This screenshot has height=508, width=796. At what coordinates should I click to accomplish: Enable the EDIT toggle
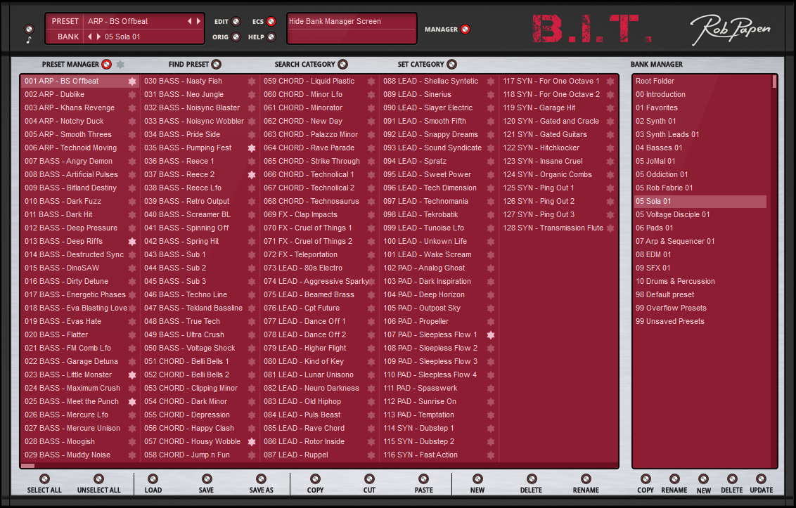[236, 22]
